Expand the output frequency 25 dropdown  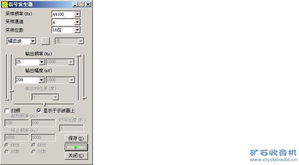click(42, 62)
